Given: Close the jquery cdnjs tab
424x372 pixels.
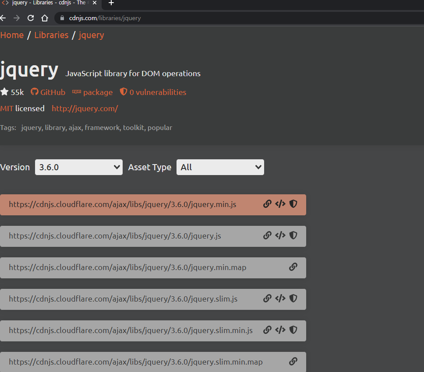Looking at the screenshot, I should [x=95, y=3].
